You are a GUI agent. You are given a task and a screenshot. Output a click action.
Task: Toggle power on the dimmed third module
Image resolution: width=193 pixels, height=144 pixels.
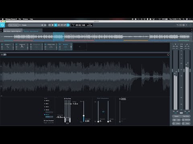tap(31, 44)
